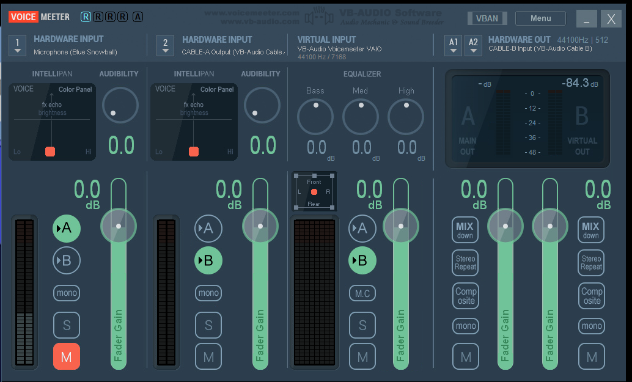This screenshot has width=632, height=382.
Task: Click Stereo Repeat mode on bus A
Action: tap(465, 263)
